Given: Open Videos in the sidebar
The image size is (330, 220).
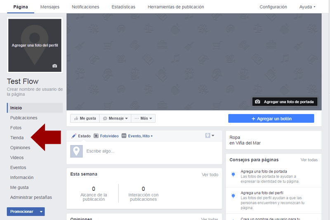Looking at the screenshot, I should click(x=17, y=158).
